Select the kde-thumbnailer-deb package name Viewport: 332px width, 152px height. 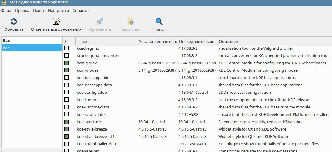point(96,144)
